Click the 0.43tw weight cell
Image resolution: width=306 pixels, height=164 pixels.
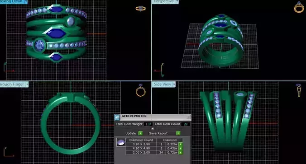click(x=172, y=149)
